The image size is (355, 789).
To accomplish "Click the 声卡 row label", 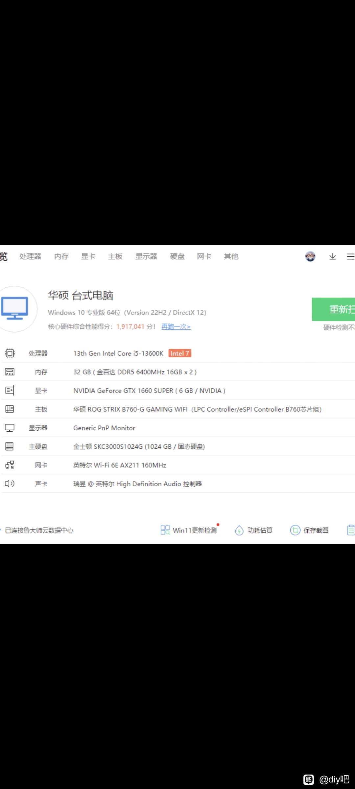I will 41,484.
